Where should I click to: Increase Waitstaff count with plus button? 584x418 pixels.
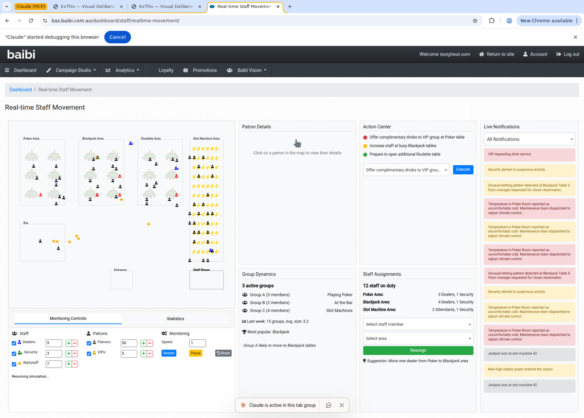pos(69,364)
